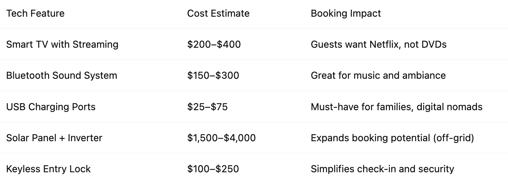Viewport: 508px width, 187px height.
Task: Select the Smart TV with Streaming cell
Action: coord(62,45)
